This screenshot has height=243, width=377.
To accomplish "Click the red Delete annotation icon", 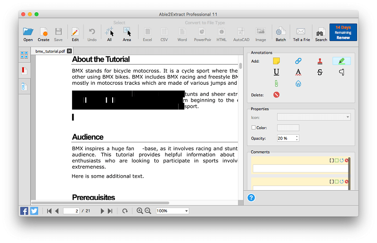I will tap(276, 95).
